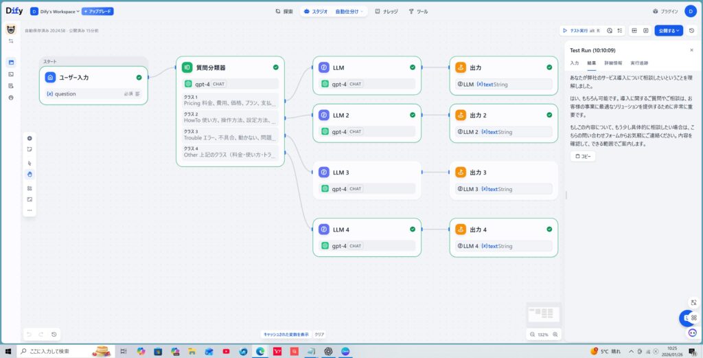The image size is (703, 358).
Task: Click the green check on LLM 2 node
Action: (x=413, y=115)
